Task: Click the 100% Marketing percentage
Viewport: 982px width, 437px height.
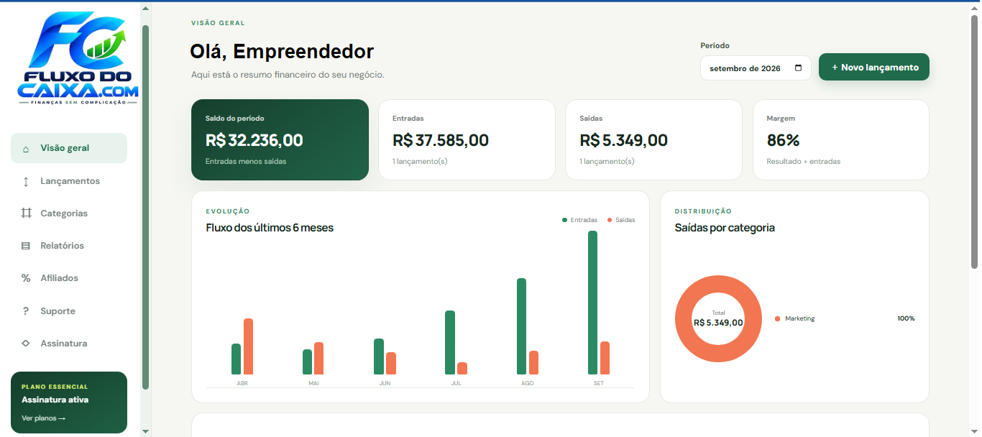Action: tap(906, 318)
